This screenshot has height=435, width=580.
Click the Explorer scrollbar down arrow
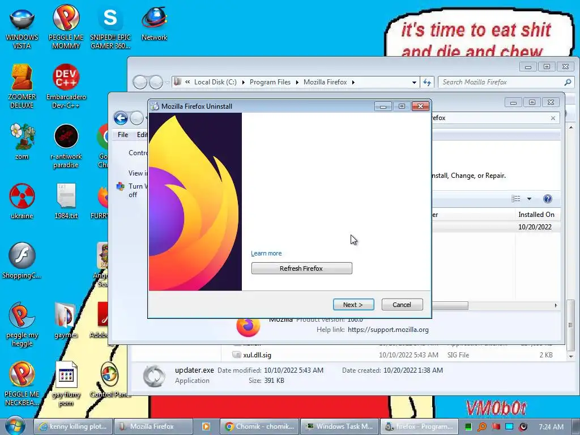(x=571, y=357)
